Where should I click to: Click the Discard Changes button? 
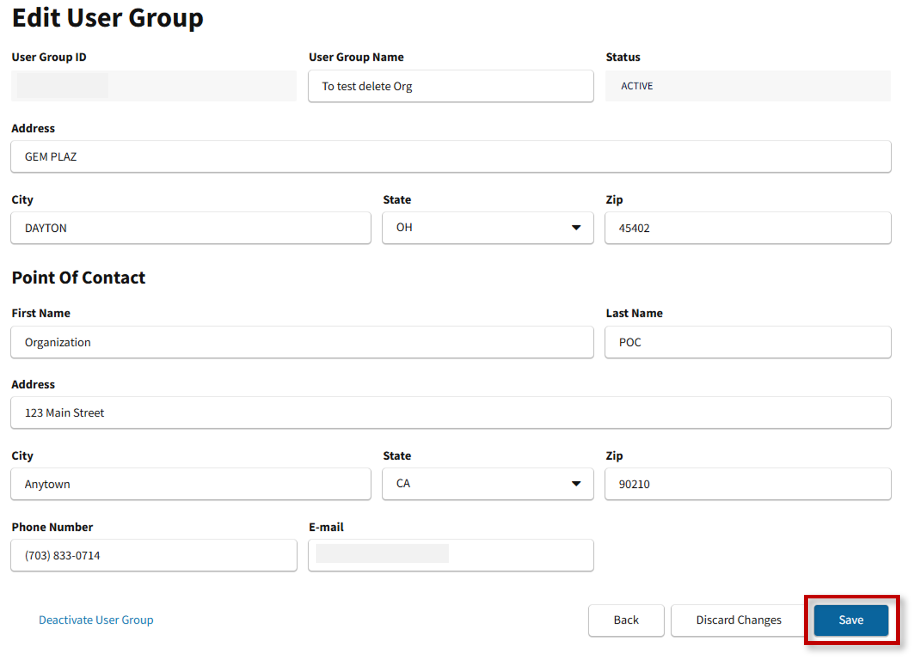tap(738, 620)
